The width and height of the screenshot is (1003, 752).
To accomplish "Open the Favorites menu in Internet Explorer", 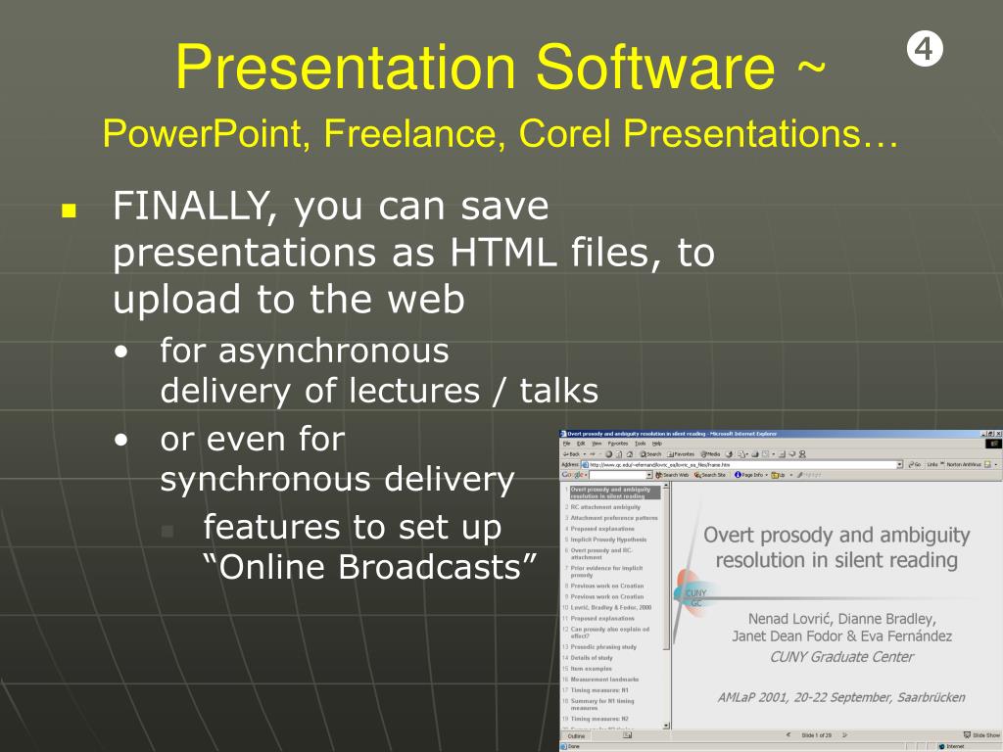I will [618, 444].
